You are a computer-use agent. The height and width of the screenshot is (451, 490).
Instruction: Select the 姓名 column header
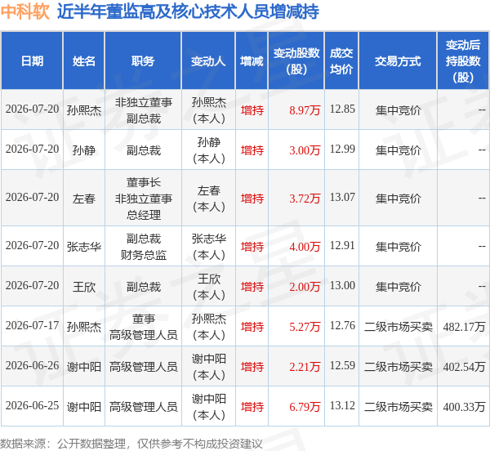[x=84, y=60]
